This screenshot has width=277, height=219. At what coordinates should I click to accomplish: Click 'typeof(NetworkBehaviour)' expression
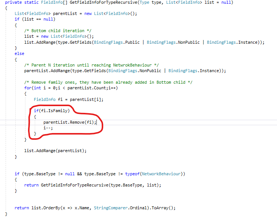[154, 174]
